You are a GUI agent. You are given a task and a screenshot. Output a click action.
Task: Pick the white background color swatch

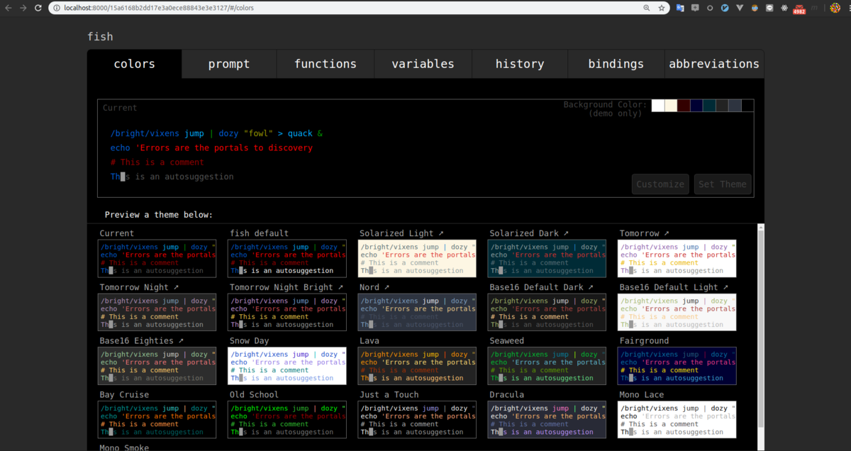tap(658, 106)
